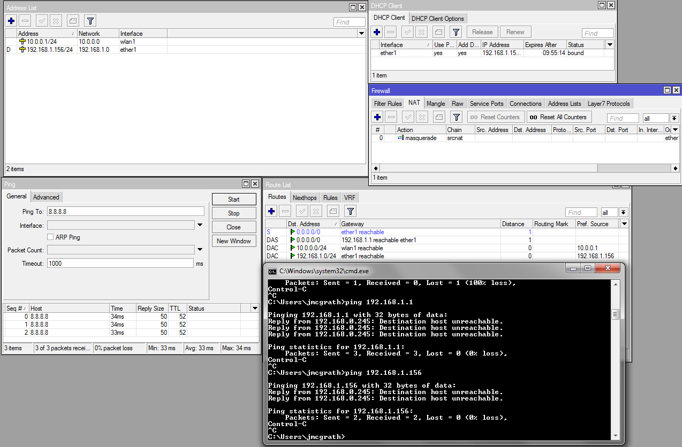Screen dimensions: 682x447
Task: Click the Ping To input field
Action: coord(126,211)
